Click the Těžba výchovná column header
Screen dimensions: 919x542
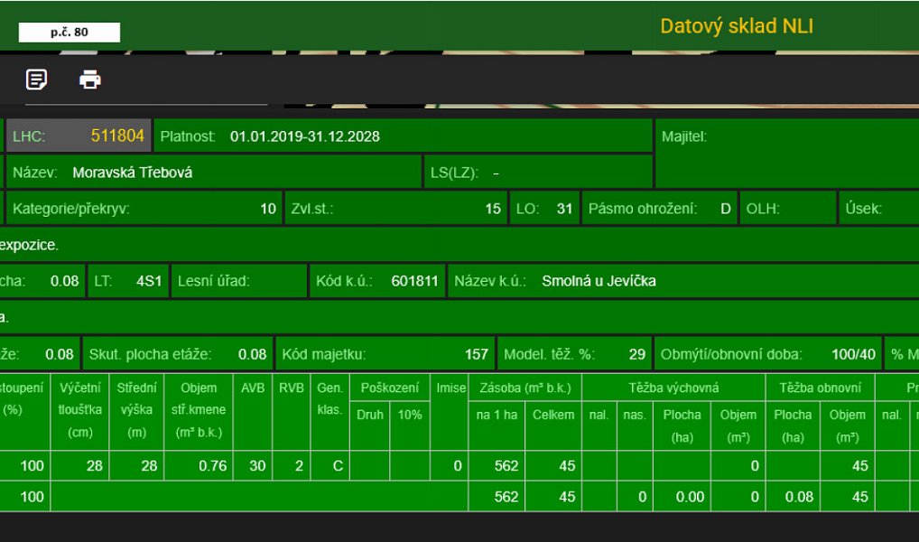[673, 388]
